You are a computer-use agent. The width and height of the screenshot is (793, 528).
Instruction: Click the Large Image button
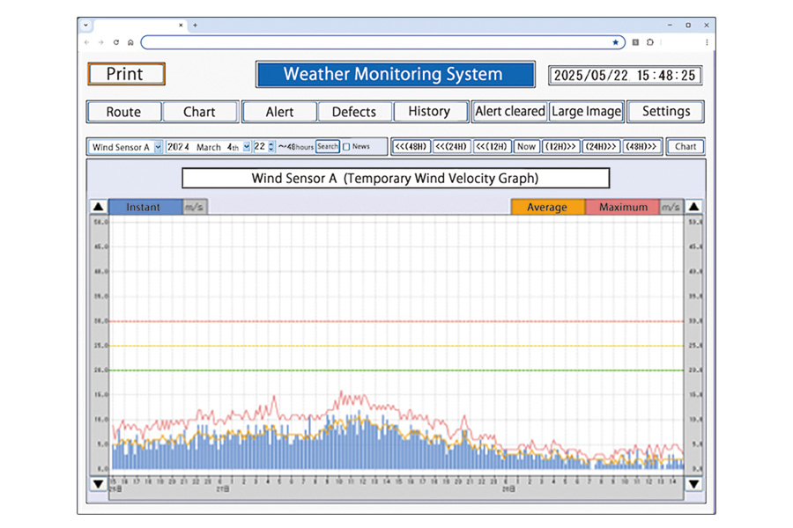click(x=587, y=112)
